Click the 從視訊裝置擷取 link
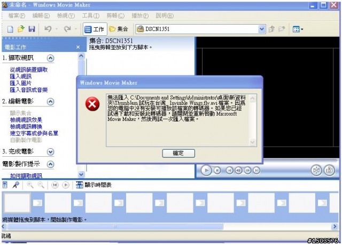342x245 pixels. pyautogui.click(x=29, y=70)
